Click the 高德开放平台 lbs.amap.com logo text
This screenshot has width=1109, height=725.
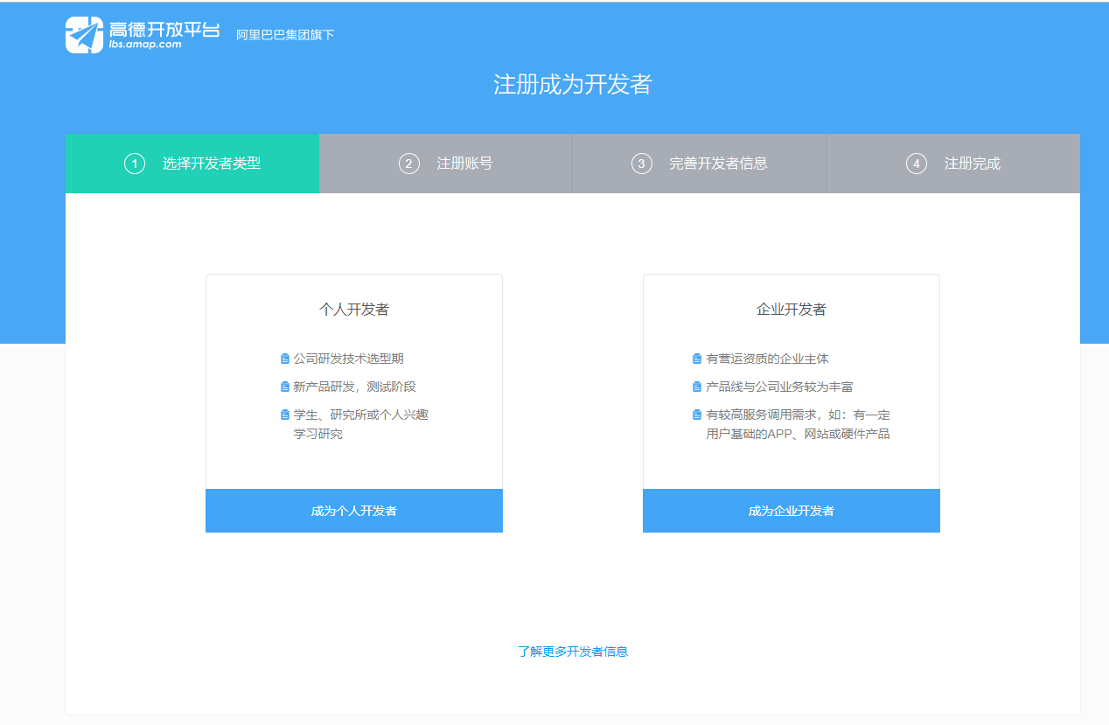click(x=164, y=35)
